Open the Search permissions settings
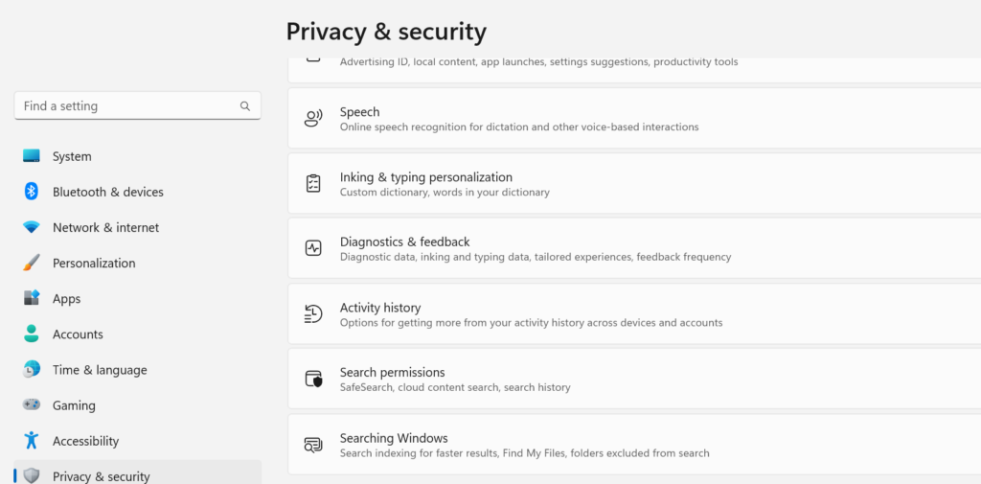981x484 pixels. pos(392,373)
